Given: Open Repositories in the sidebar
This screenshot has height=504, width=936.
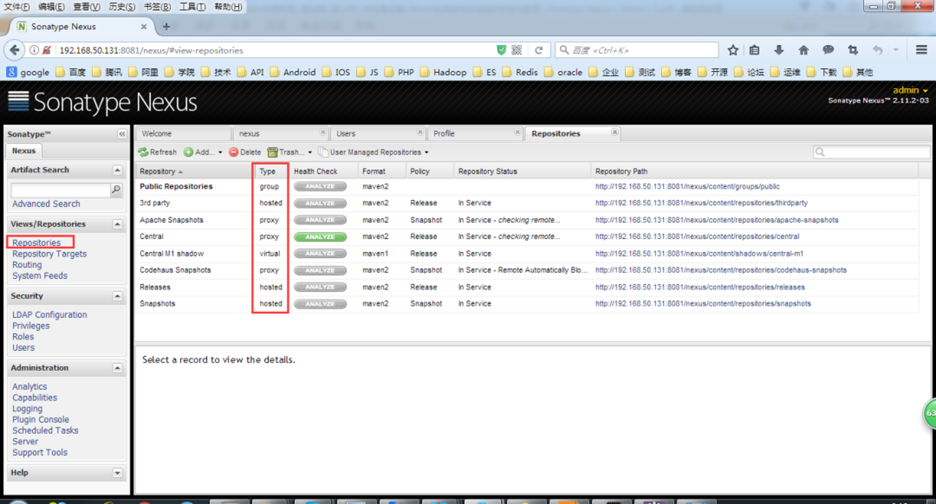Looking at the screenshot, I should tap(37, 243).
